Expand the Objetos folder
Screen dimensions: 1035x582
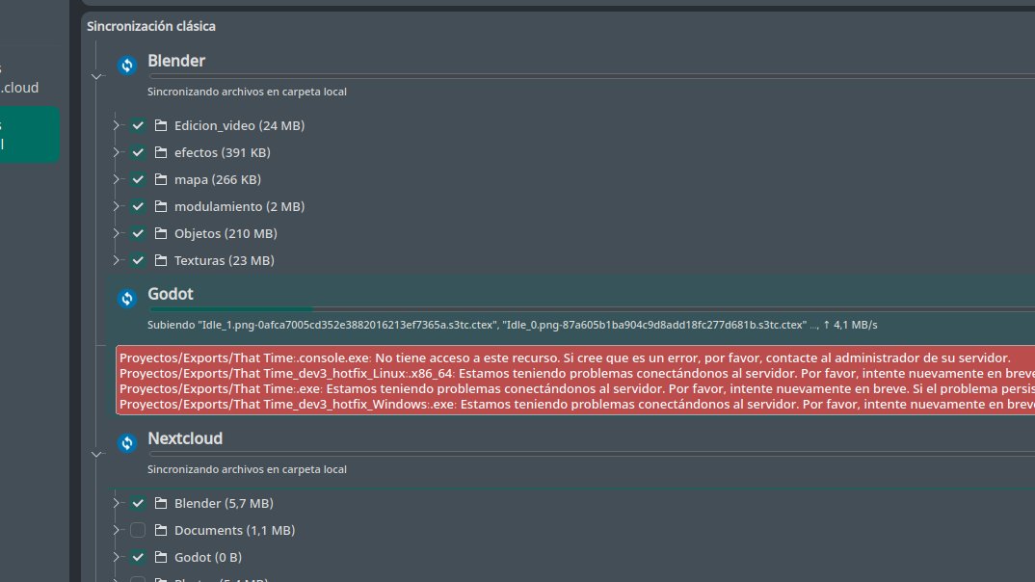[117, 233]
